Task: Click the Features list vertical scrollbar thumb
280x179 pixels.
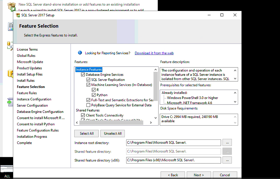Action: tap(155, 86)
